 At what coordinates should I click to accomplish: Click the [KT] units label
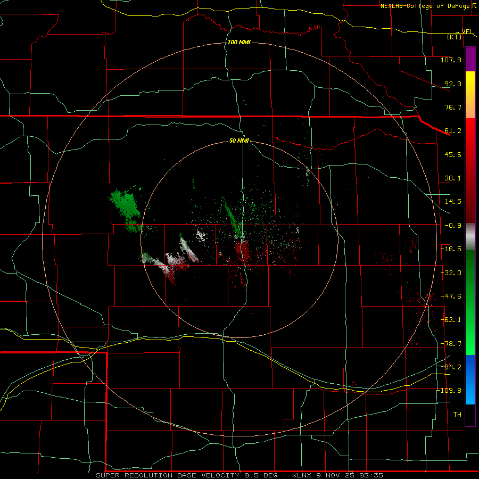coord(455,37)
